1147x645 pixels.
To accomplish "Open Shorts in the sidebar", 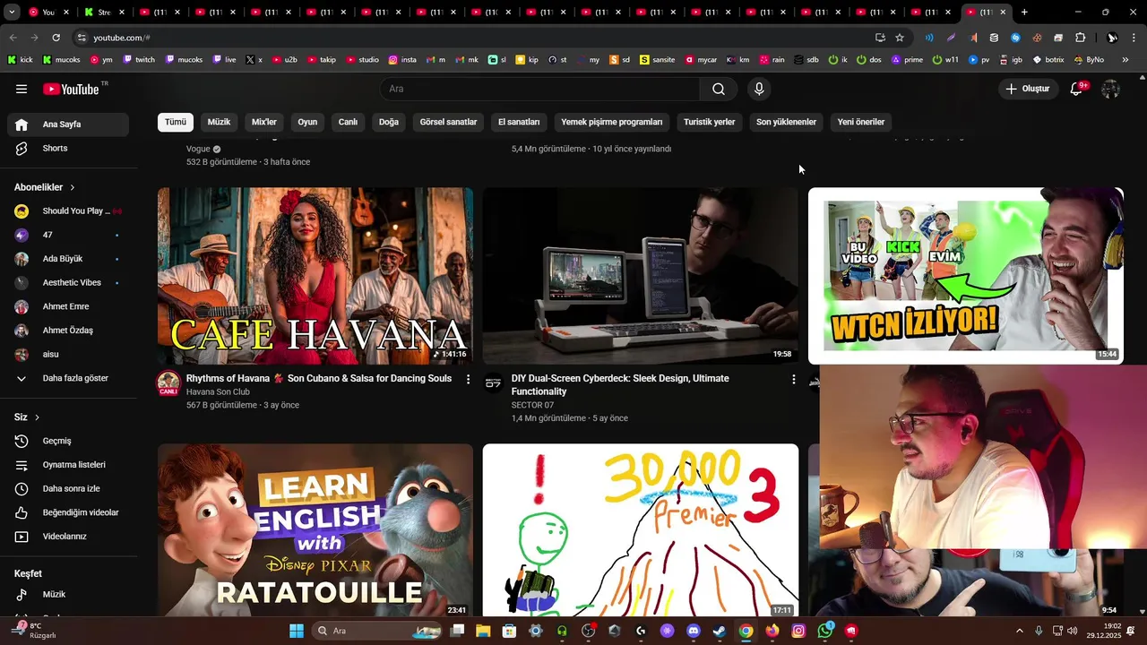I will coord(68,148).
